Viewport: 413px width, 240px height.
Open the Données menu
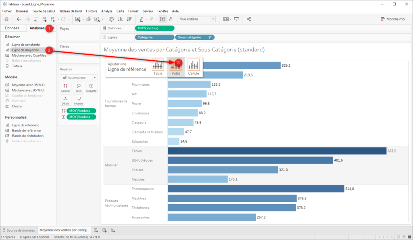click(22, 11)
